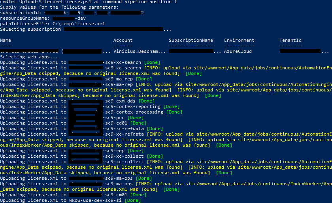Click the Environment column header
Viewport: 332px width, 203px height.
(239, 40)
